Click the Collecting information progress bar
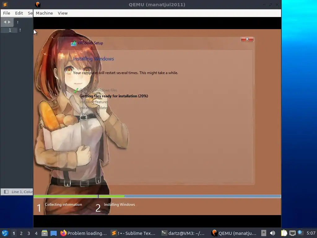The width and height of the screenshot is (317, 238). tap(66, 196)
